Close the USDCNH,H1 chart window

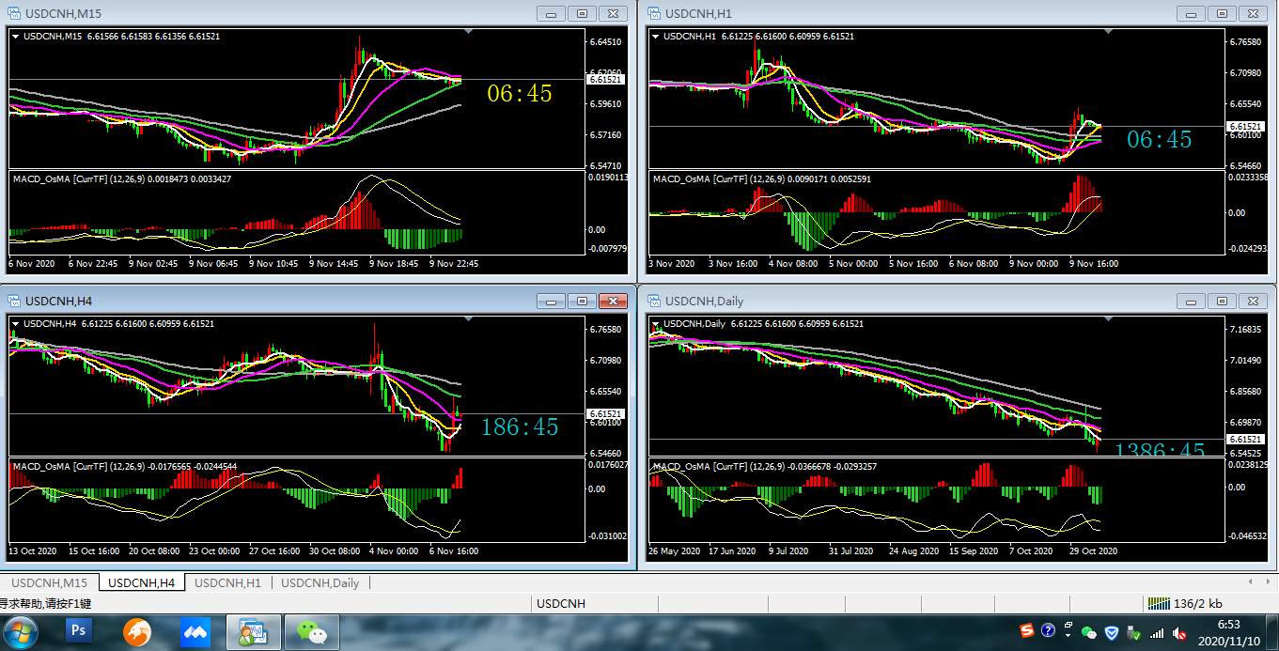[1253, 13]
